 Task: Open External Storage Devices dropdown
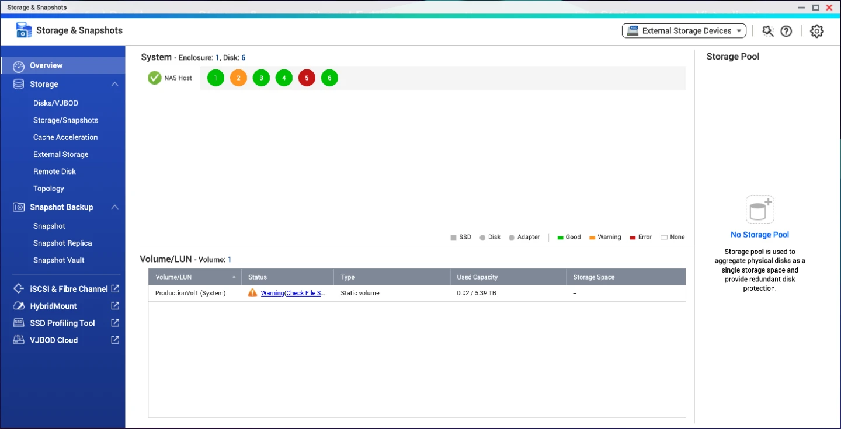coord(684,31)
